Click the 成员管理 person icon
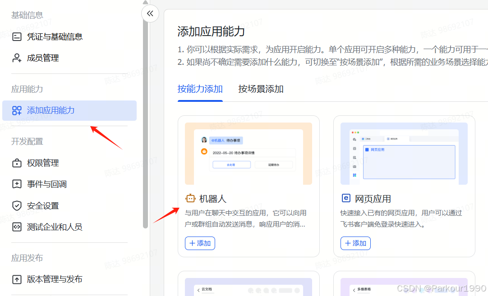 click(17, 58)
